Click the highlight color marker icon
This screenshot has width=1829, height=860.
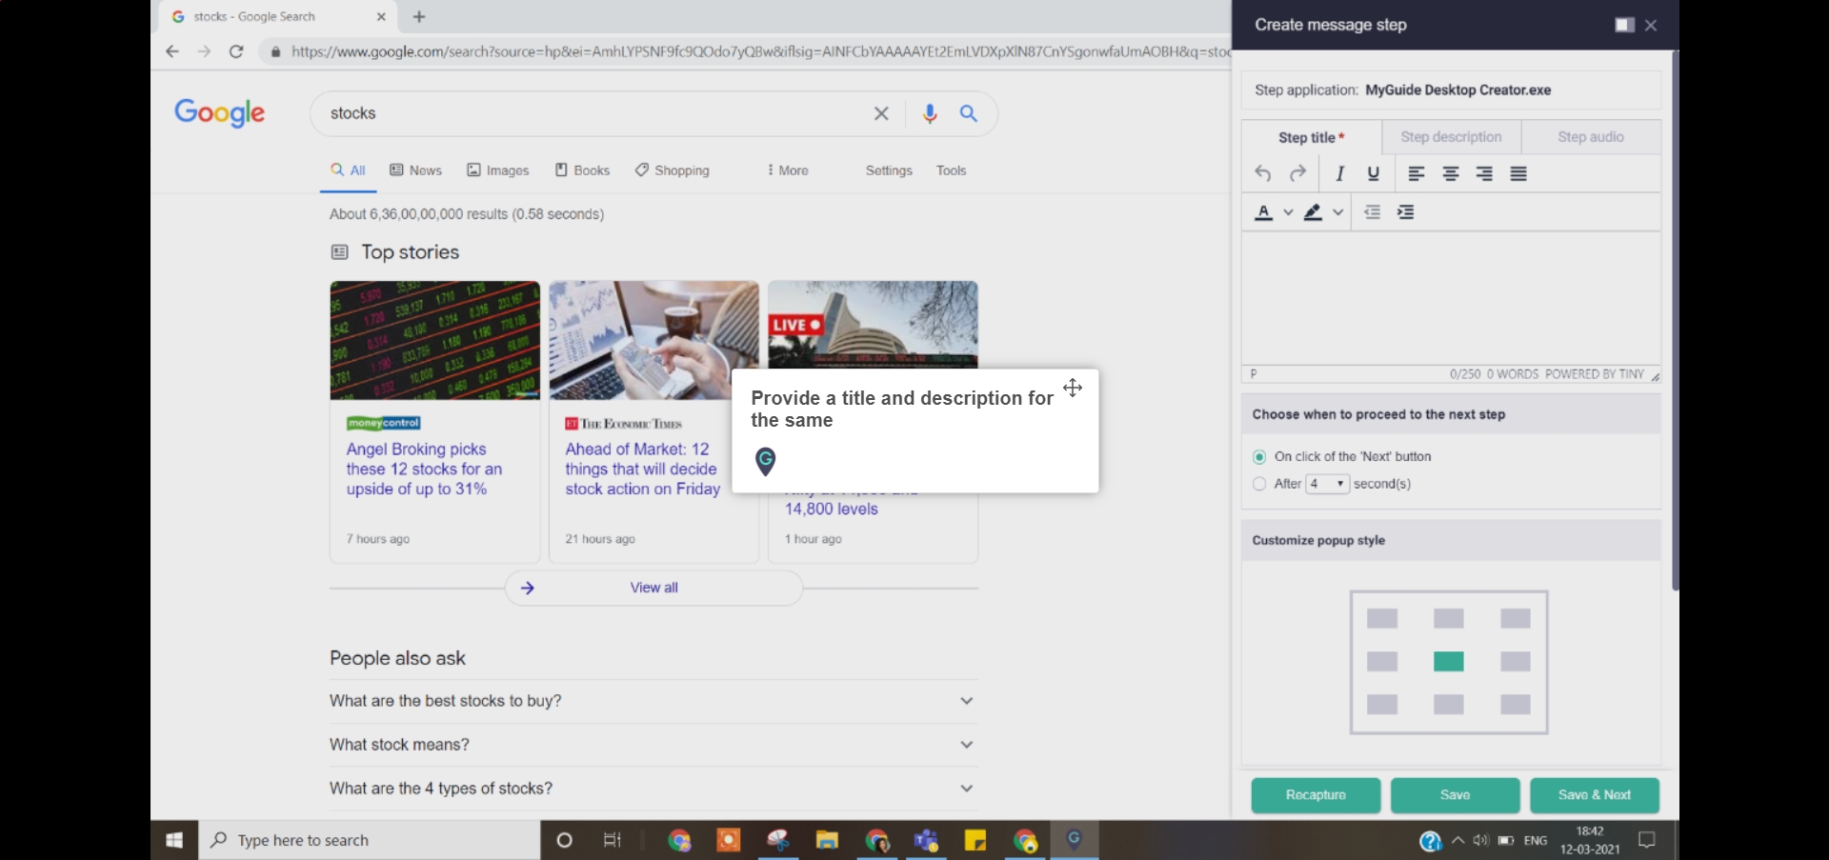tap(1313, 212)
